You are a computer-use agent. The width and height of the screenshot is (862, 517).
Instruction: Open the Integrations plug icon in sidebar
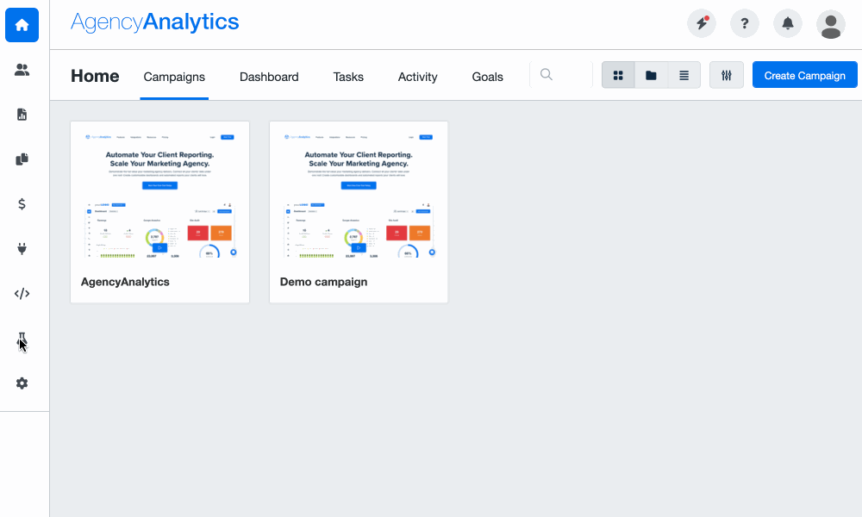pos(22,249)
